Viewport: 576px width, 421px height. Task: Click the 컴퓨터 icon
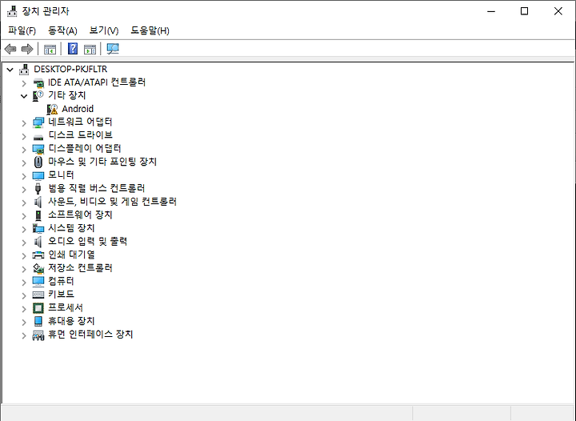(x=38, y=282)
